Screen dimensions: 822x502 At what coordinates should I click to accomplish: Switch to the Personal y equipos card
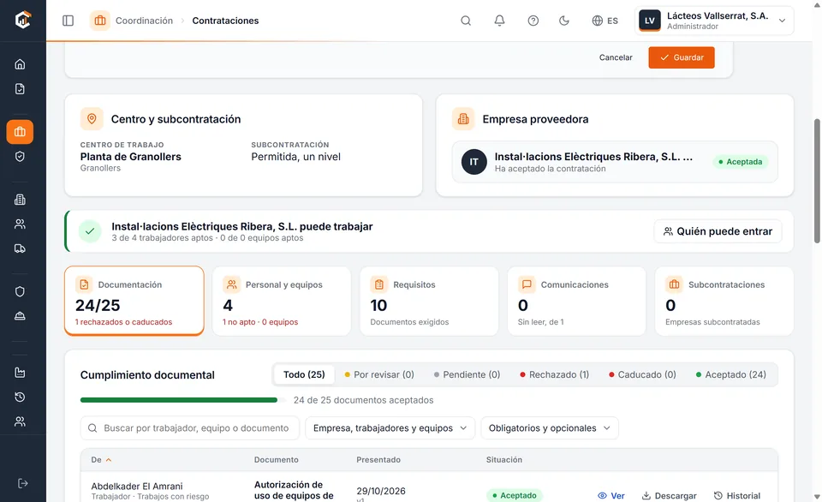282,301
